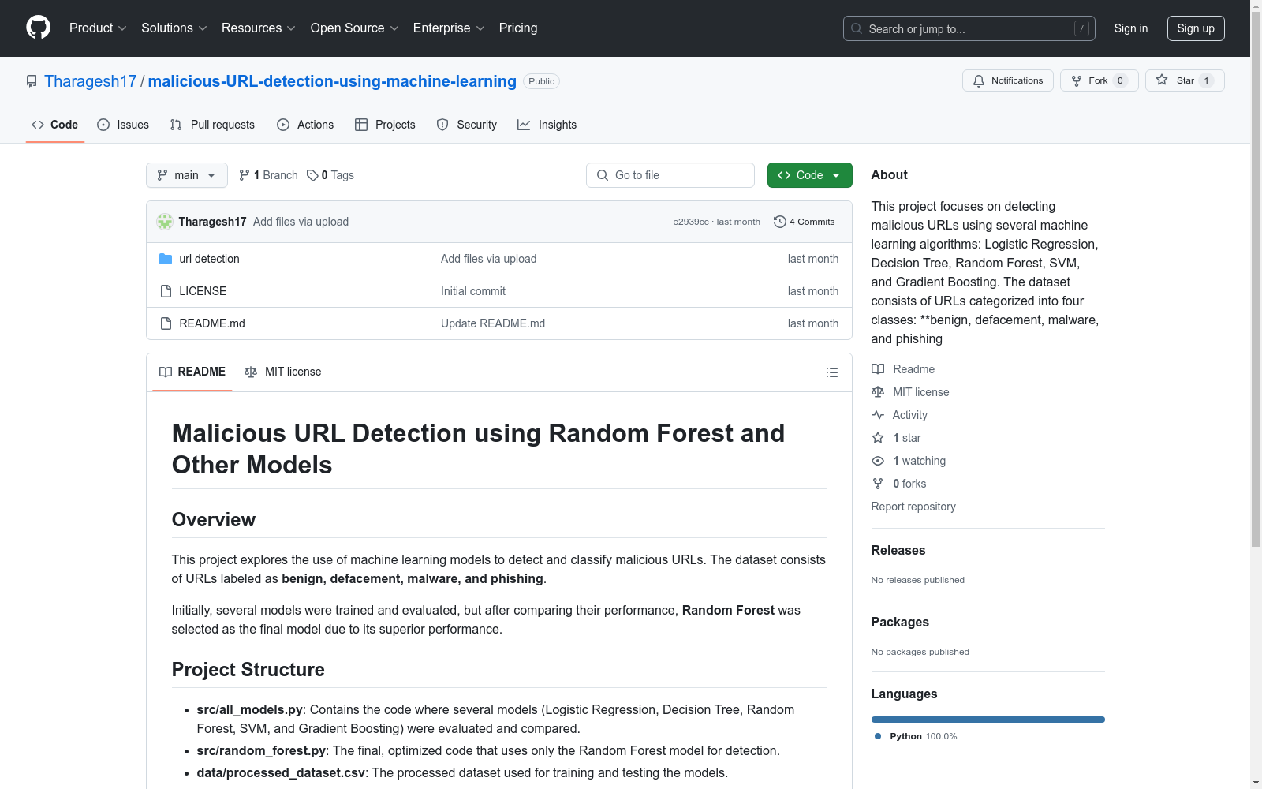
Task: Switch to the Pull requests tab
Action: [x=212, y=125]
